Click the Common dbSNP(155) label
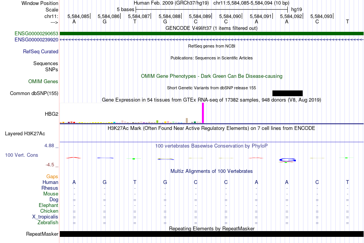 tap(34, 93)
